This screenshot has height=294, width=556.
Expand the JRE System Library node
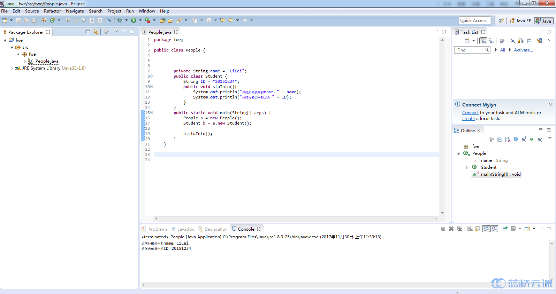point(12,69)
